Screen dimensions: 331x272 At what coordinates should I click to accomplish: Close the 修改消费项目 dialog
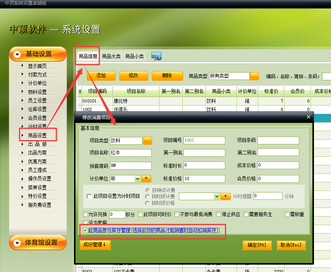309,117
